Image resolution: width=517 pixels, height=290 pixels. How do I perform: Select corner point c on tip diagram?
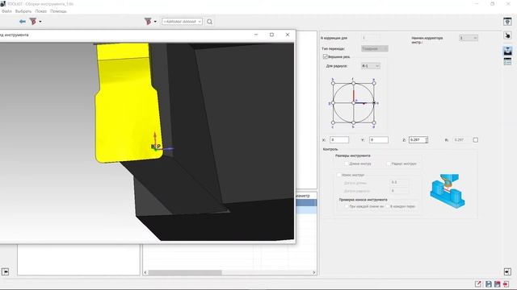[x=333, y=123]
